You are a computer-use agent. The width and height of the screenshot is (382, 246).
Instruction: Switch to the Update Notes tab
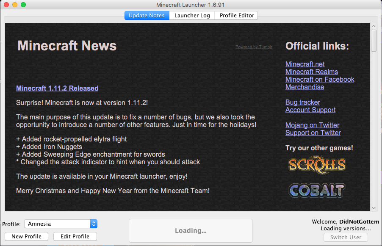pos(147,15)
